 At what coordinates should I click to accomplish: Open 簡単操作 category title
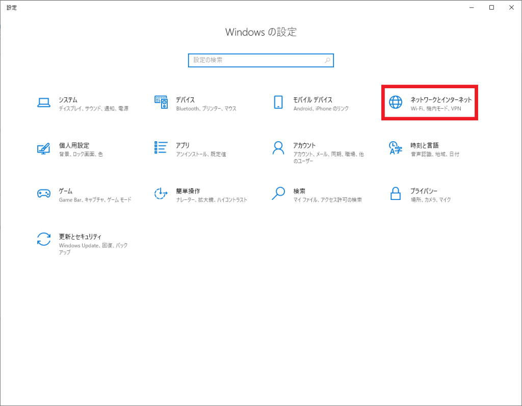click(x=188, y=191)
